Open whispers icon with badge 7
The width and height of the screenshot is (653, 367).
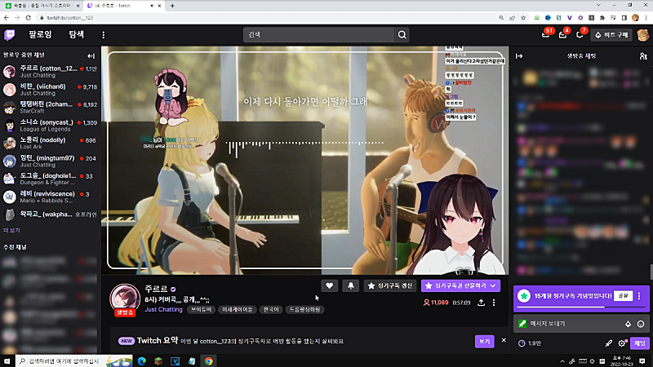click(x=580, y=35)
